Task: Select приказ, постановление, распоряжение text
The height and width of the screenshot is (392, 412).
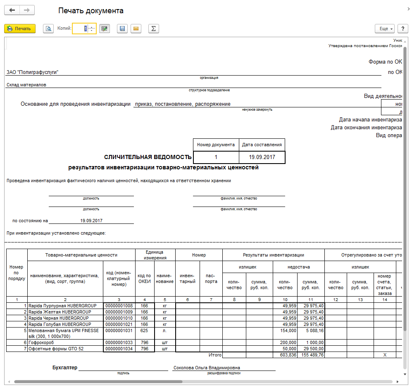Action: click(183, 104)
